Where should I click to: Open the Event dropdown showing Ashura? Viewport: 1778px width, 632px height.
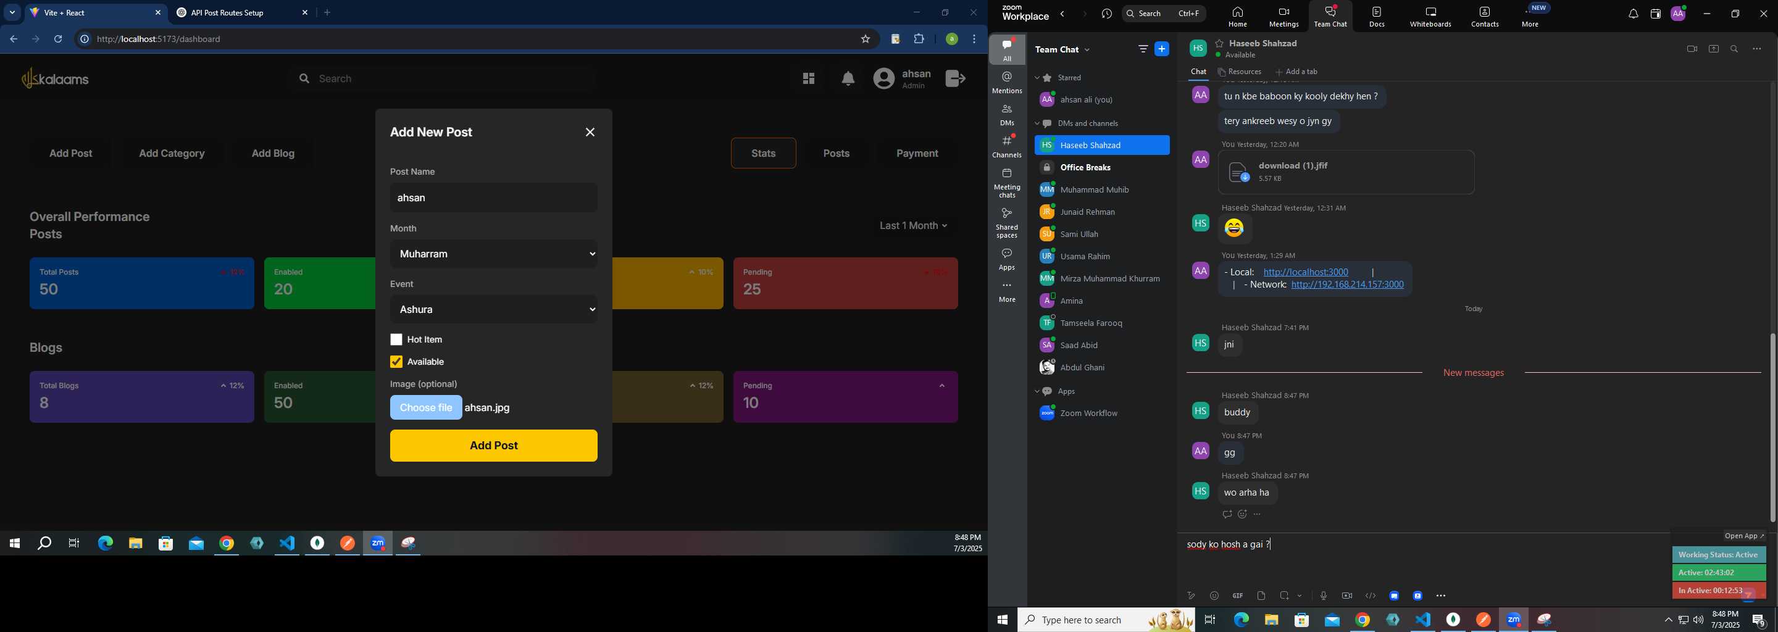[x=493, y=310]
